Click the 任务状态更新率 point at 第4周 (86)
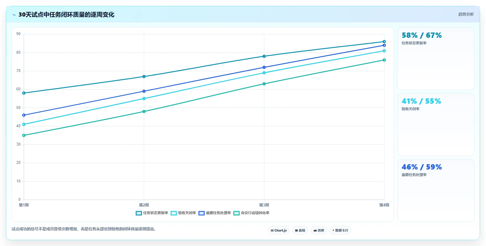The image size is (486, 246). point(384,42)
